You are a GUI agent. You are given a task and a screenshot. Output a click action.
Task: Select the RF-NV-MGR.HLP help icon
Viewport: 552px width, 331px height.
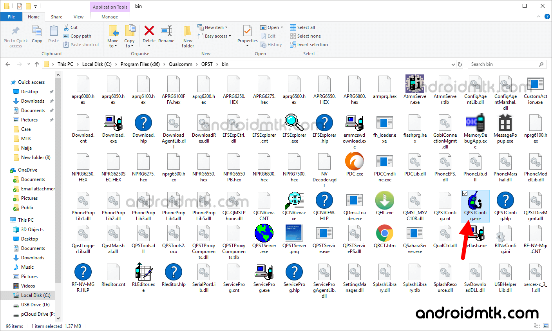[83, 272]
